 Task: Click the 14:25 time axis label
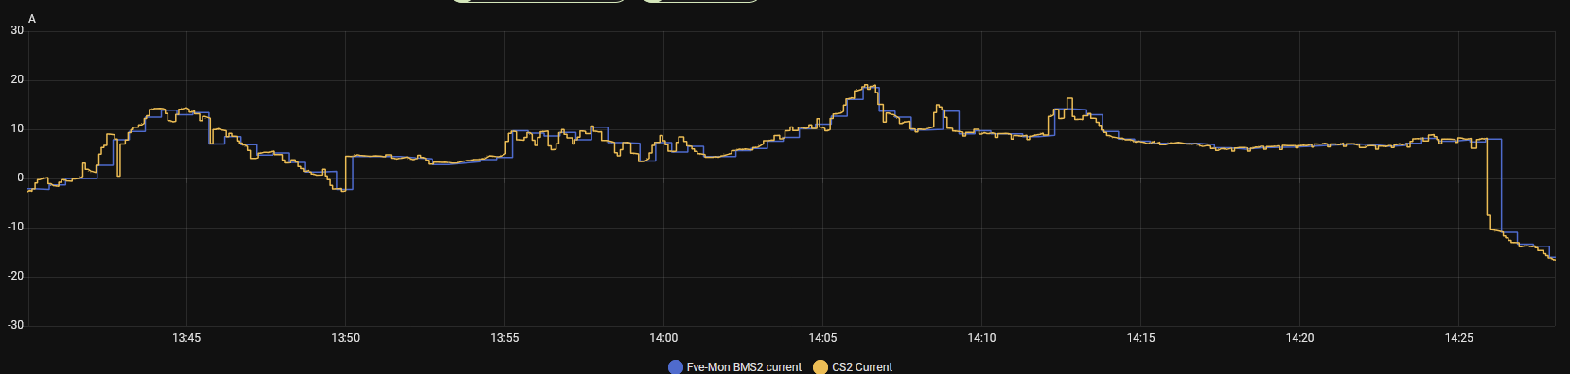tap(1458, 338)
